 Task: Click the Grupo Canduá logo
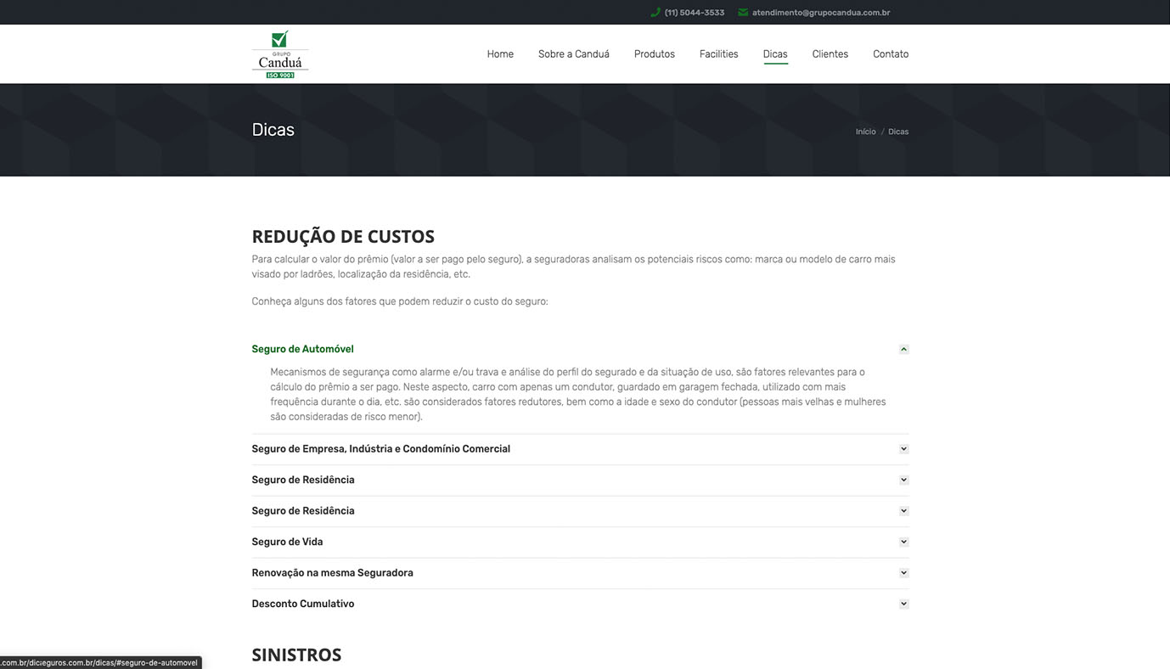(280, 54)
